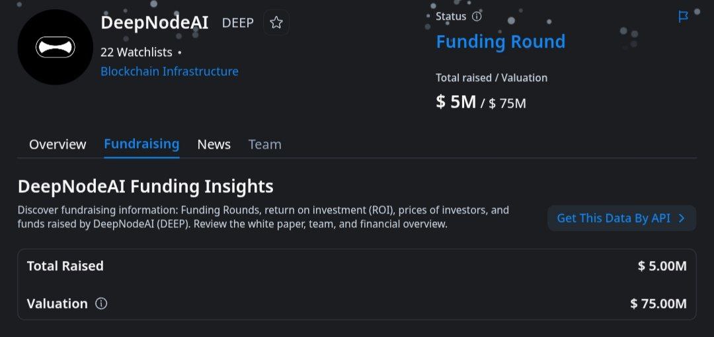Click the DeepNodeAI logo image
Image resolution: width=714 pixels, height=337 pixels.
coord(56,48)
